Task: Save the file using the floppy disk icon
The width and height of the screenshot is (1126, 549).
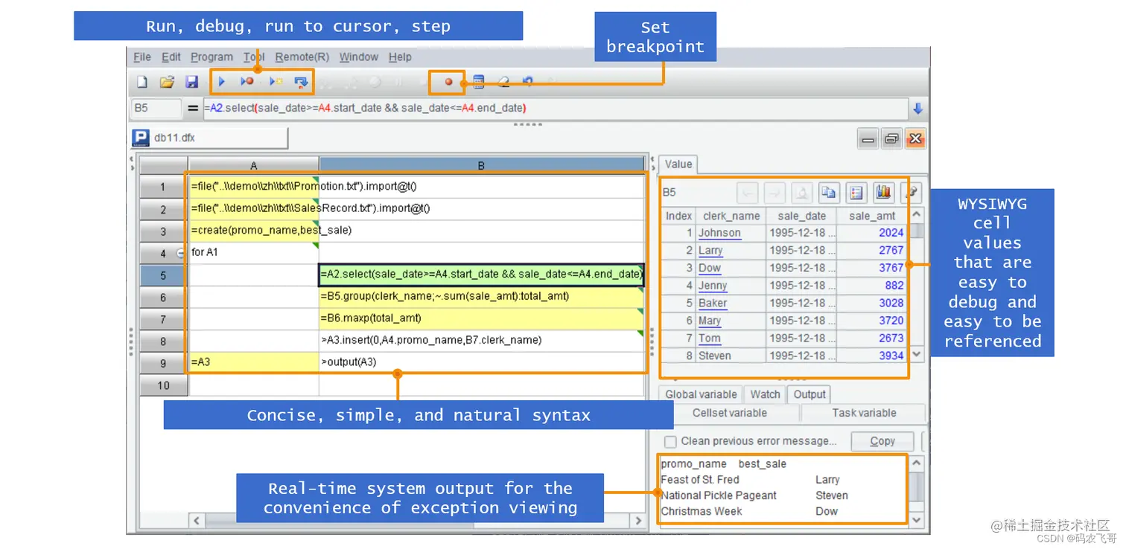Action: coord(191,82)
